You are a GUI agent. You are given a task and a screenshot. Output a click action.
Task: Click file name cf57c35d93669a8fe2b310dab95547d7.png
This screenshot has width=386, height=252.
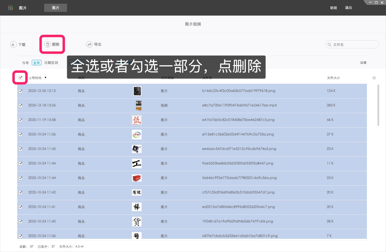point(238,192)
